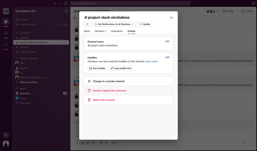Image resolution: width=257 pixels, height=151 pixels.
Task: Click the slash shortcuts icon in composer
Action: coord(114,143)
